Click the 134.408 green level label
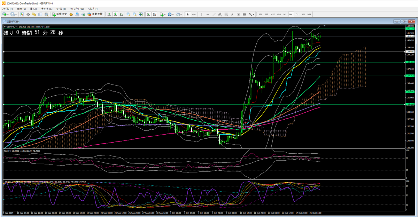This screenshot has width=418, height=217. 410,104
